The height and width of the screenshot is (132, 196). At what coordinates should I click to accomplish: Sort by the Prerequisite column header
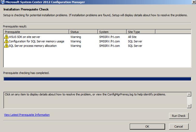[36, 32]
